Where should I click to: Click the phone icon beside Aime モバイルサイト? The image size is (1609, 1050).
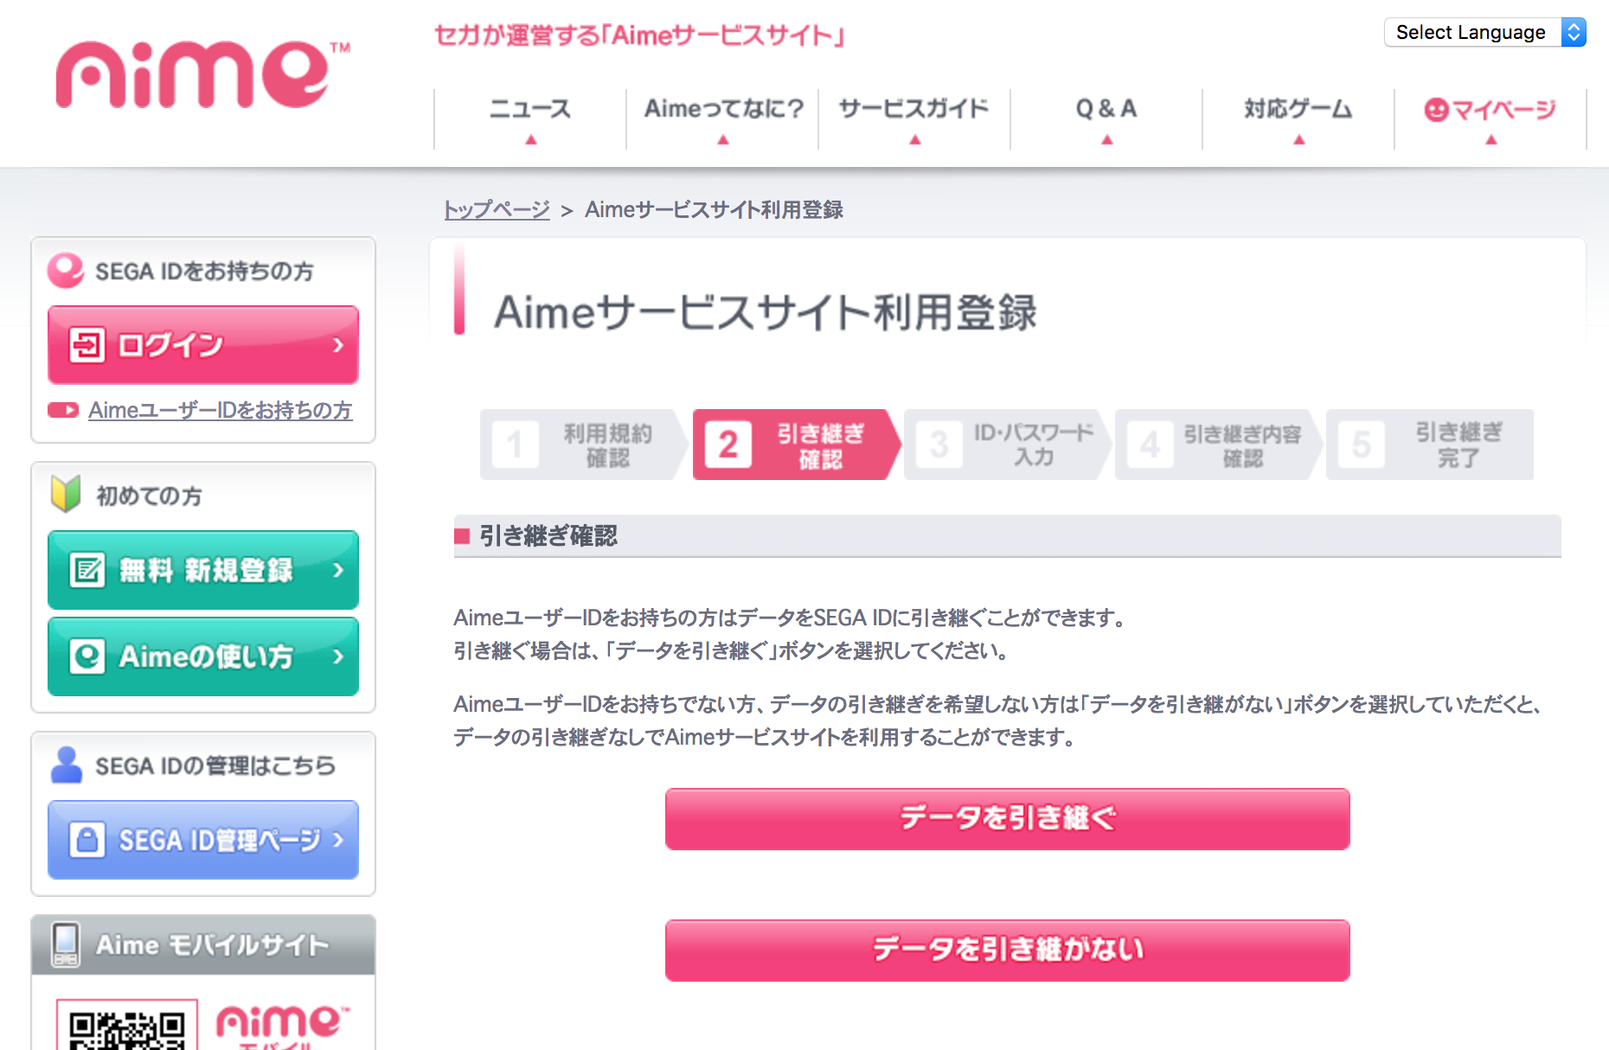[66, 944]
